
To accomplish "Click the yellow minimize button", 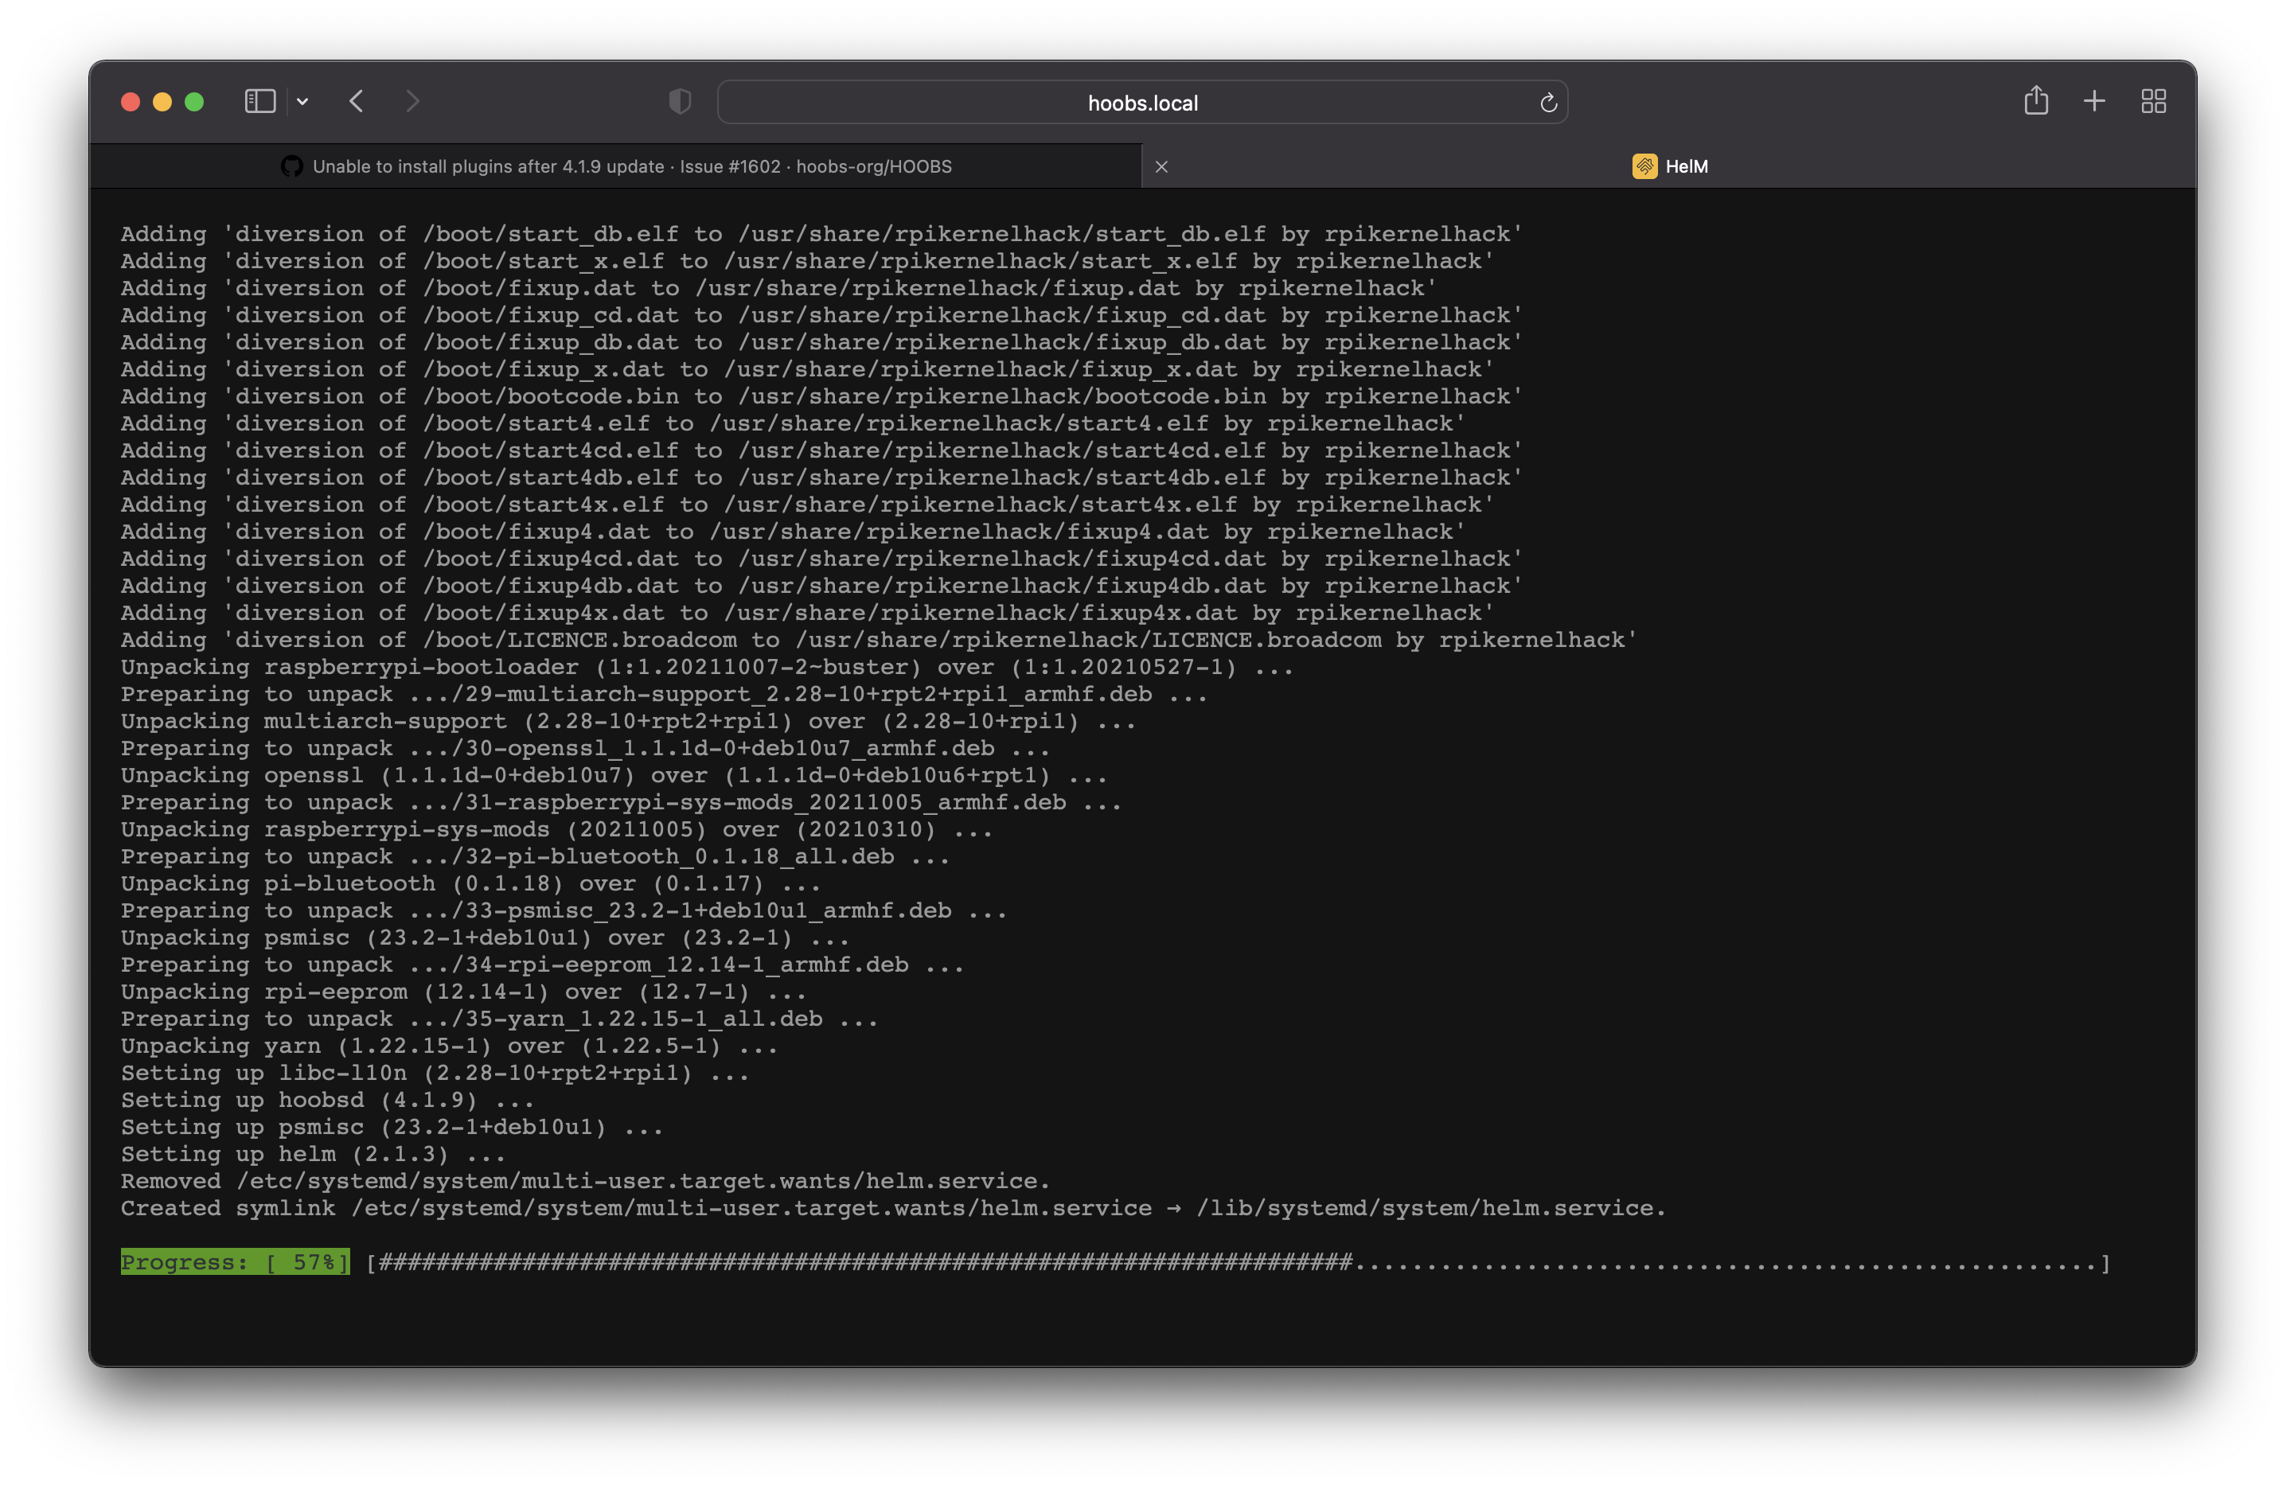I will (162, 101).
